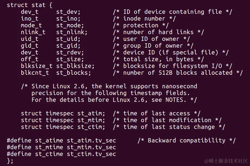This screenshot has width=250, height=166.
Task: Click st_mtim.tv_sec in the st_mtime define
Action: [x=91, y=147]
